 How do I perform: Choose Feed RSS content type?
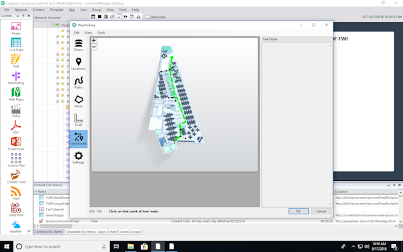[15, 193]
